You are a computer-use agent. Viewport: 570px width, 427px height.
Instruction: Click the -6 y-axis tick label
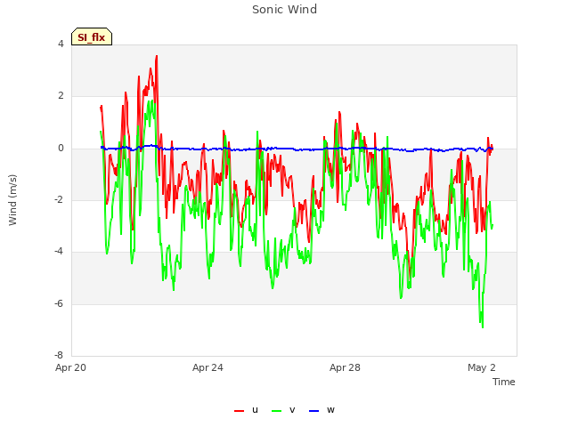tap(59, 303)
